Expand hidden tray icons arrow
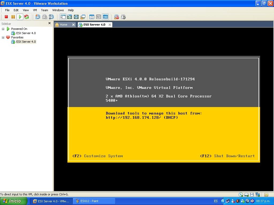This screenshot has height=205, width=274. (x=223, y=201)
